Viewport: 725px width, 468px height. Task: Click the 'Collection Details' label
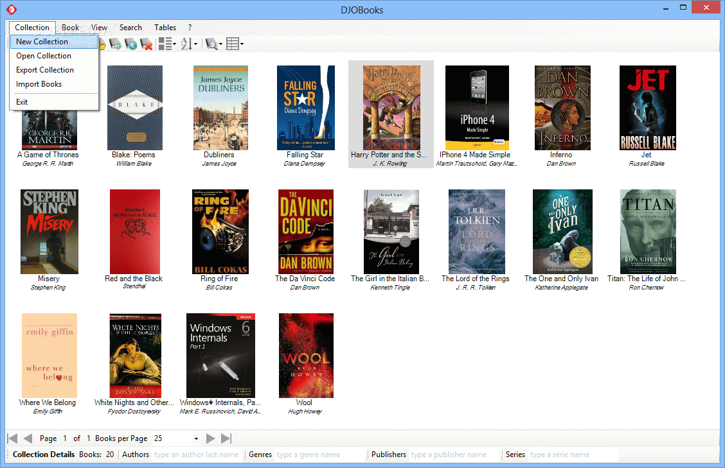44,455
